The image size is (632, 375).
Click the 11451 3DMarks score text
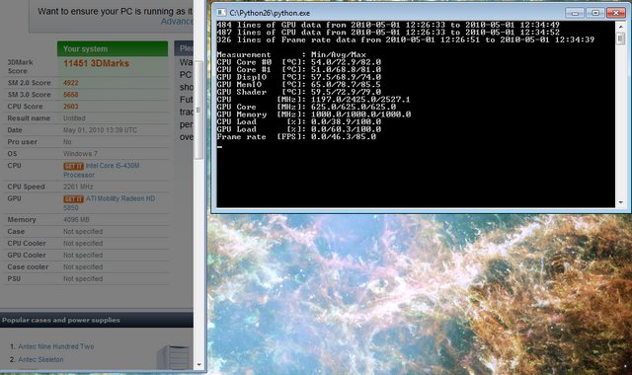pyautogui.click(x=97, y=63)
